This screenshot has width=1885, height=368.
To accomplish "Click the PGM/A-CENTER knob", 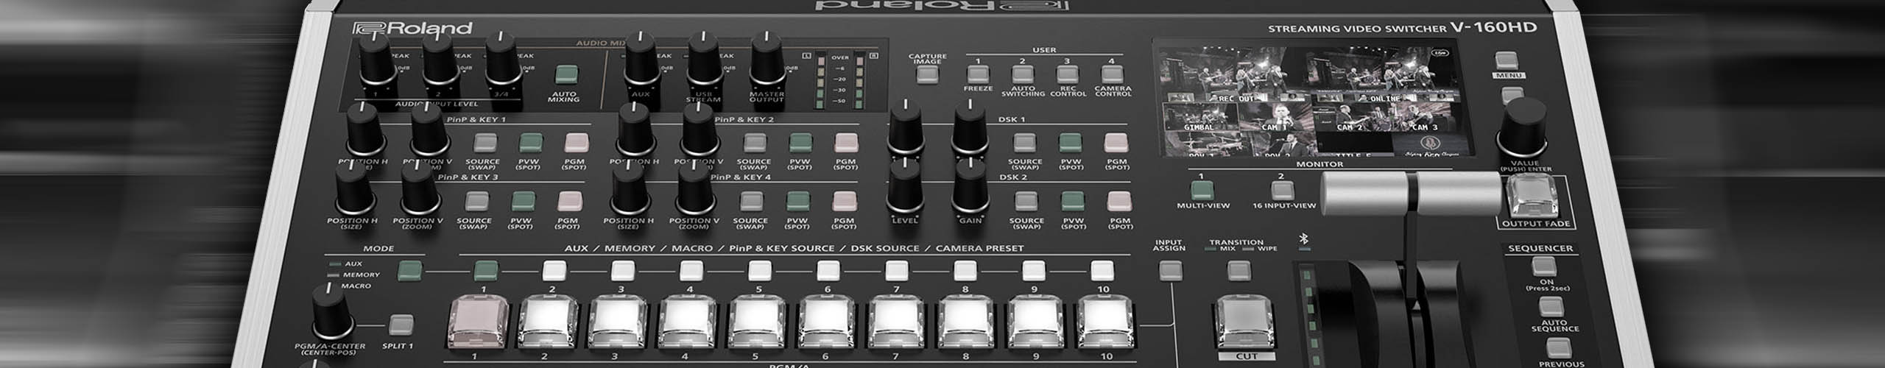I will tap(333, 311).
